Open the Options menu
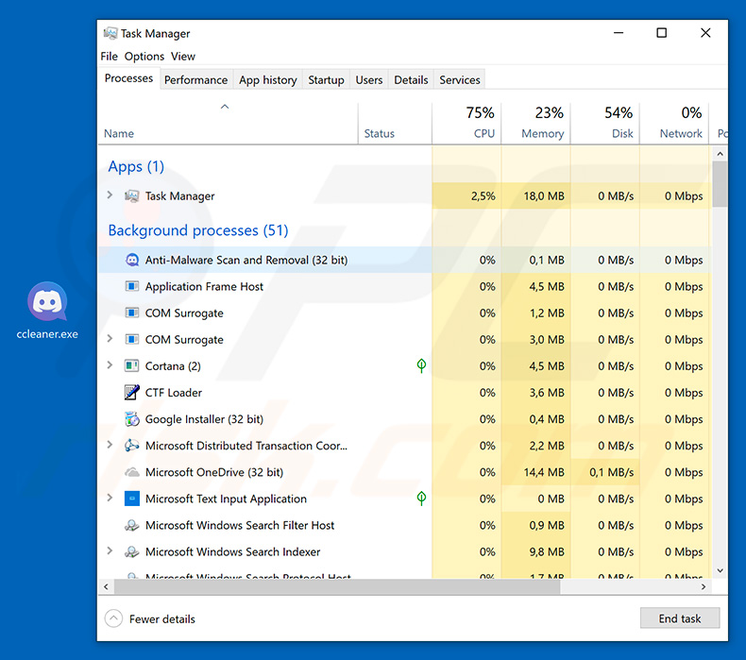Image resolution: width=746 pixels, height=660 pixels. (144, 56)
